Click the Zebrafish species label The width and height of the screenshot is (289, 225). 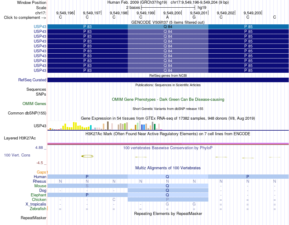click(38, 209)
